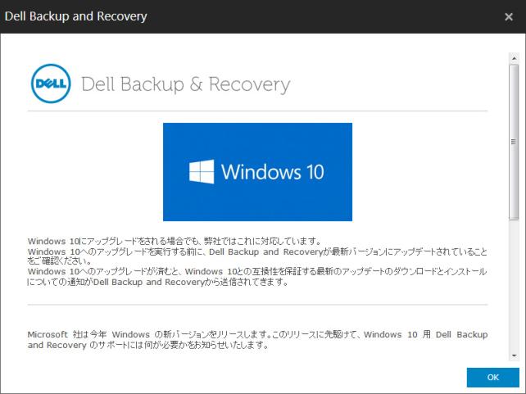This screenshot has width=526, height=394.
Task: Click the last line starting "and Recovery のサポート"
Action: (x=147, y=345)
